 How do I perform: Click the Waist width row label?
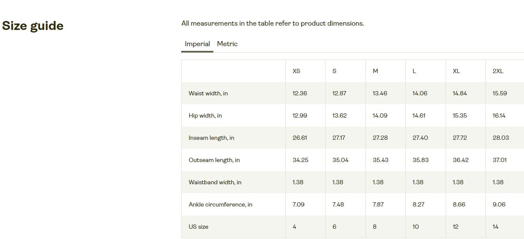pos(208,93)
